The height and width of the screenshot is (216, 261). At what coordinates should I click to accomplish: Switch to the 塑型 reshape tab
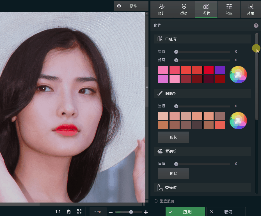[x=184, y=9]
